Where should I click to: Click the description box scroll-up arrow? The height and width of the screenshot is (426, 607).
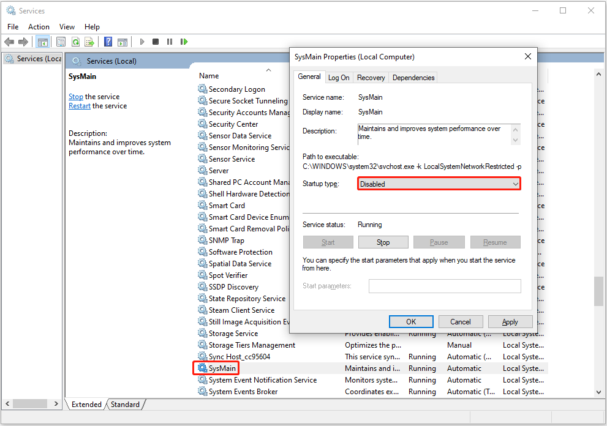point(515,130)
